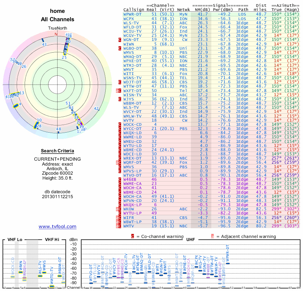The height and width of the screenshot is (291, 303).
Task: Click the WBBM-DT bar in the VHF Hi chart
Action: coord(59,276)
